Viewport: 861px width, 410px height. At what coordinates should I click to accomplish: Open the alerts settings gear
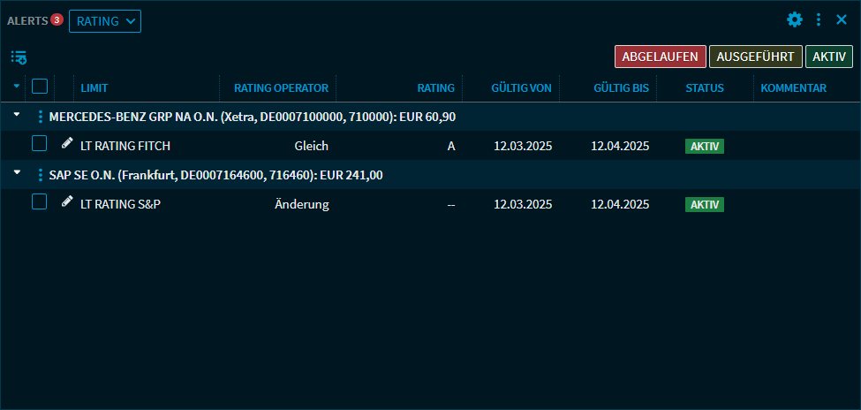[795, 19]
